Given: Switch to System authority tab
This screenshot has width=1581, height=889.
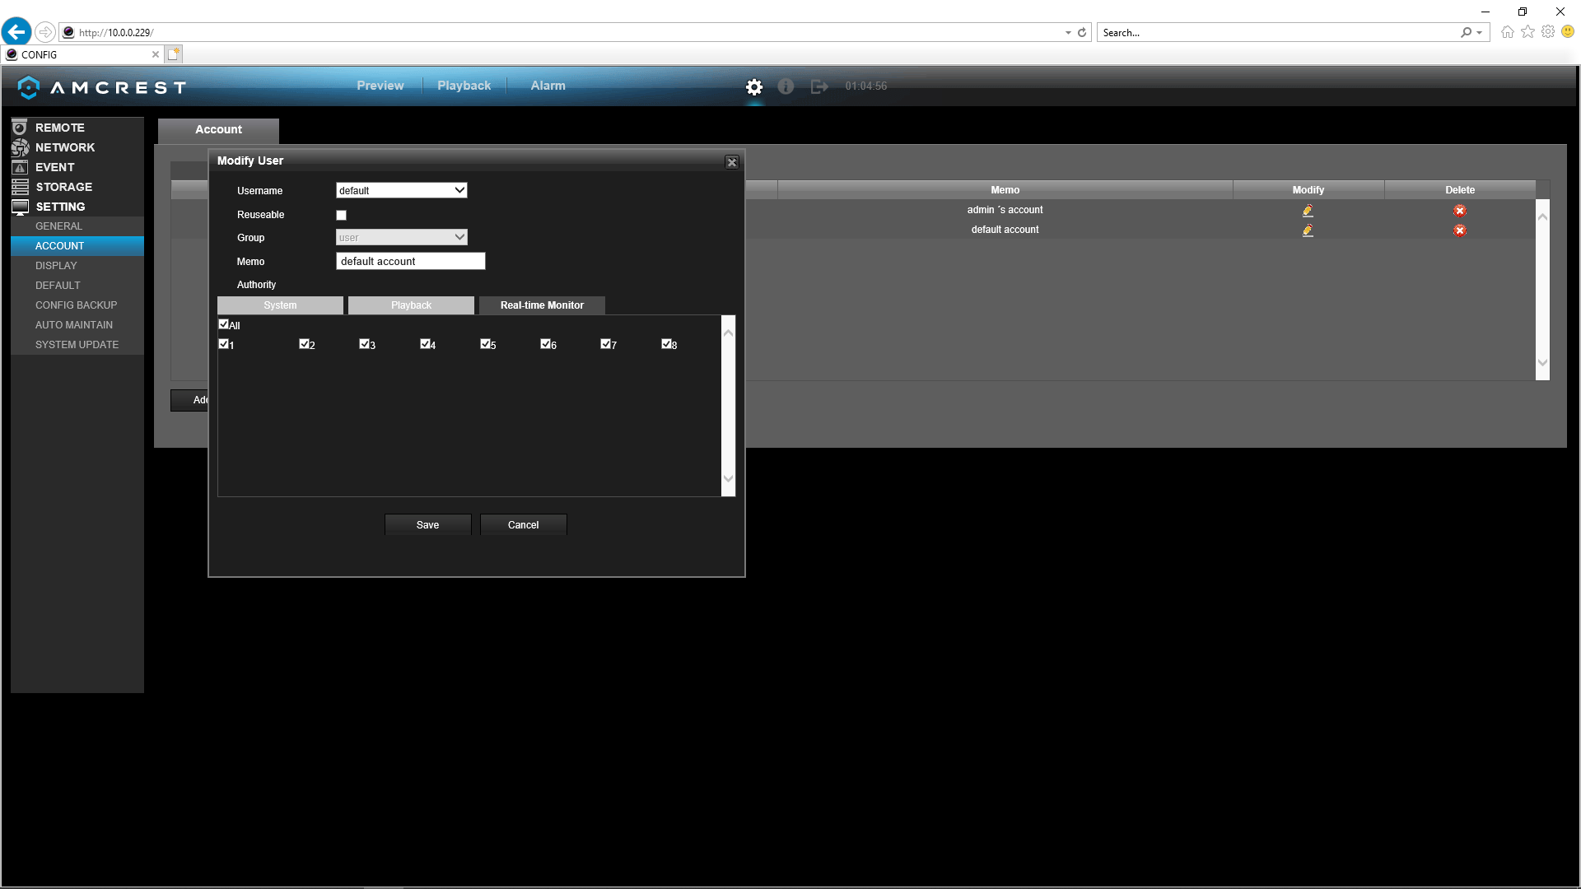Looking at the screenshot, I should [280, 305].
